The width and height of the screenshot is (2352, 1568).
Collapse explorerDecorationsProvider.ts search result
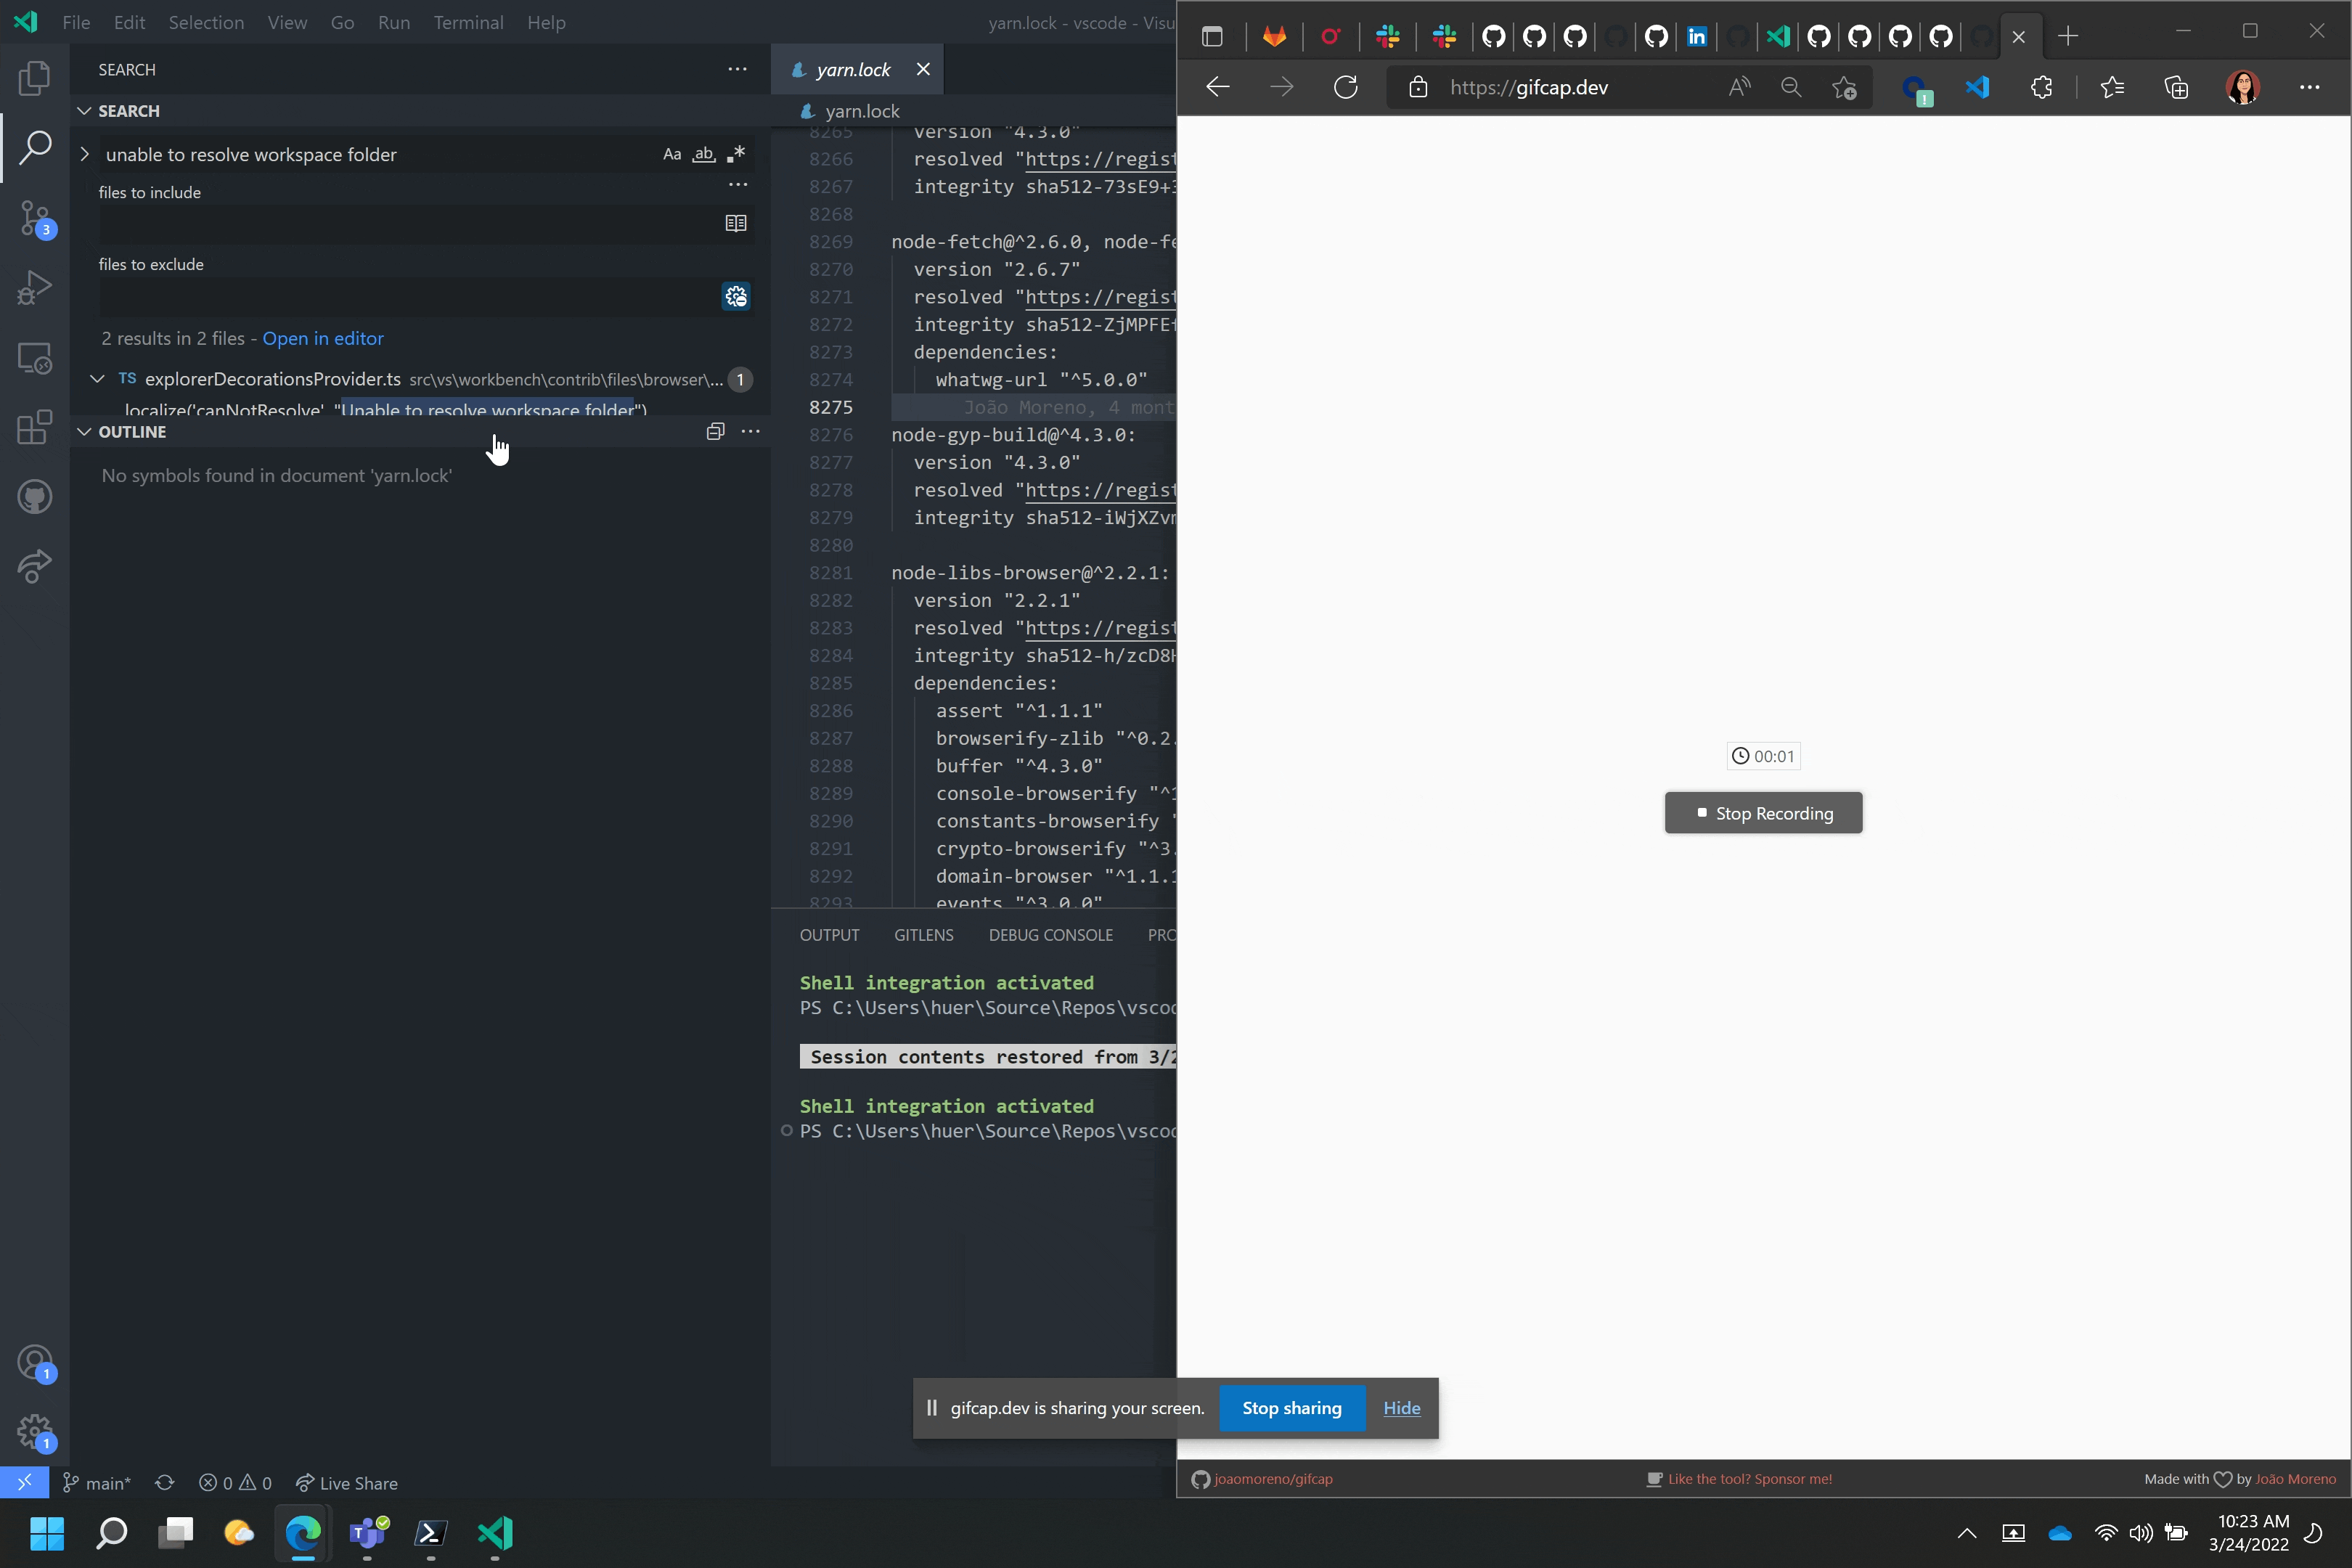[x=97, y=379]
